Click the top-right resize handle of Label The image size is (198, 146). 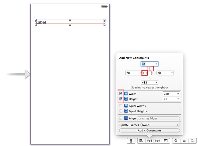pyautogui.click(x=104, y=20)
